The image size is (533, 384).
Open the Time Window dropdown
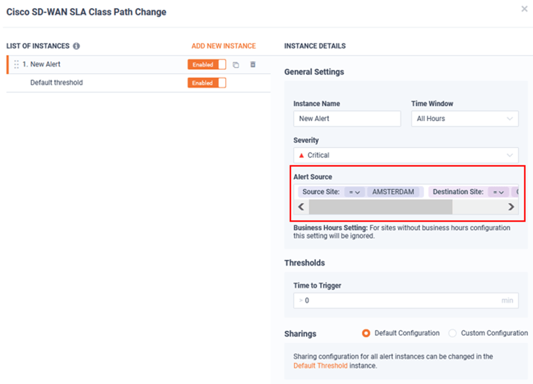point(465,119)
